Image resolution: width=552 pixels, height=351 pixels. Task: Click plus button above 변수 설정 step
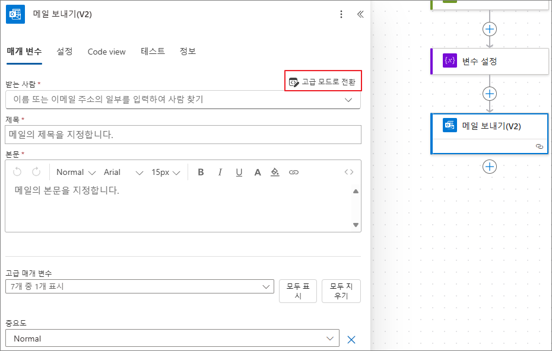tap(490, 29)
